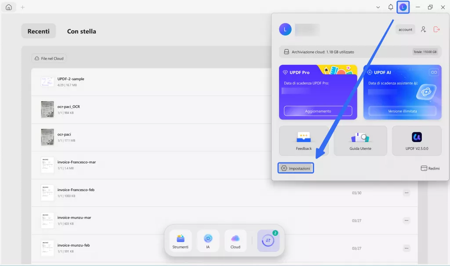Click the profile avatar in title bar
450x266 pixels.
tap(403, 7)
